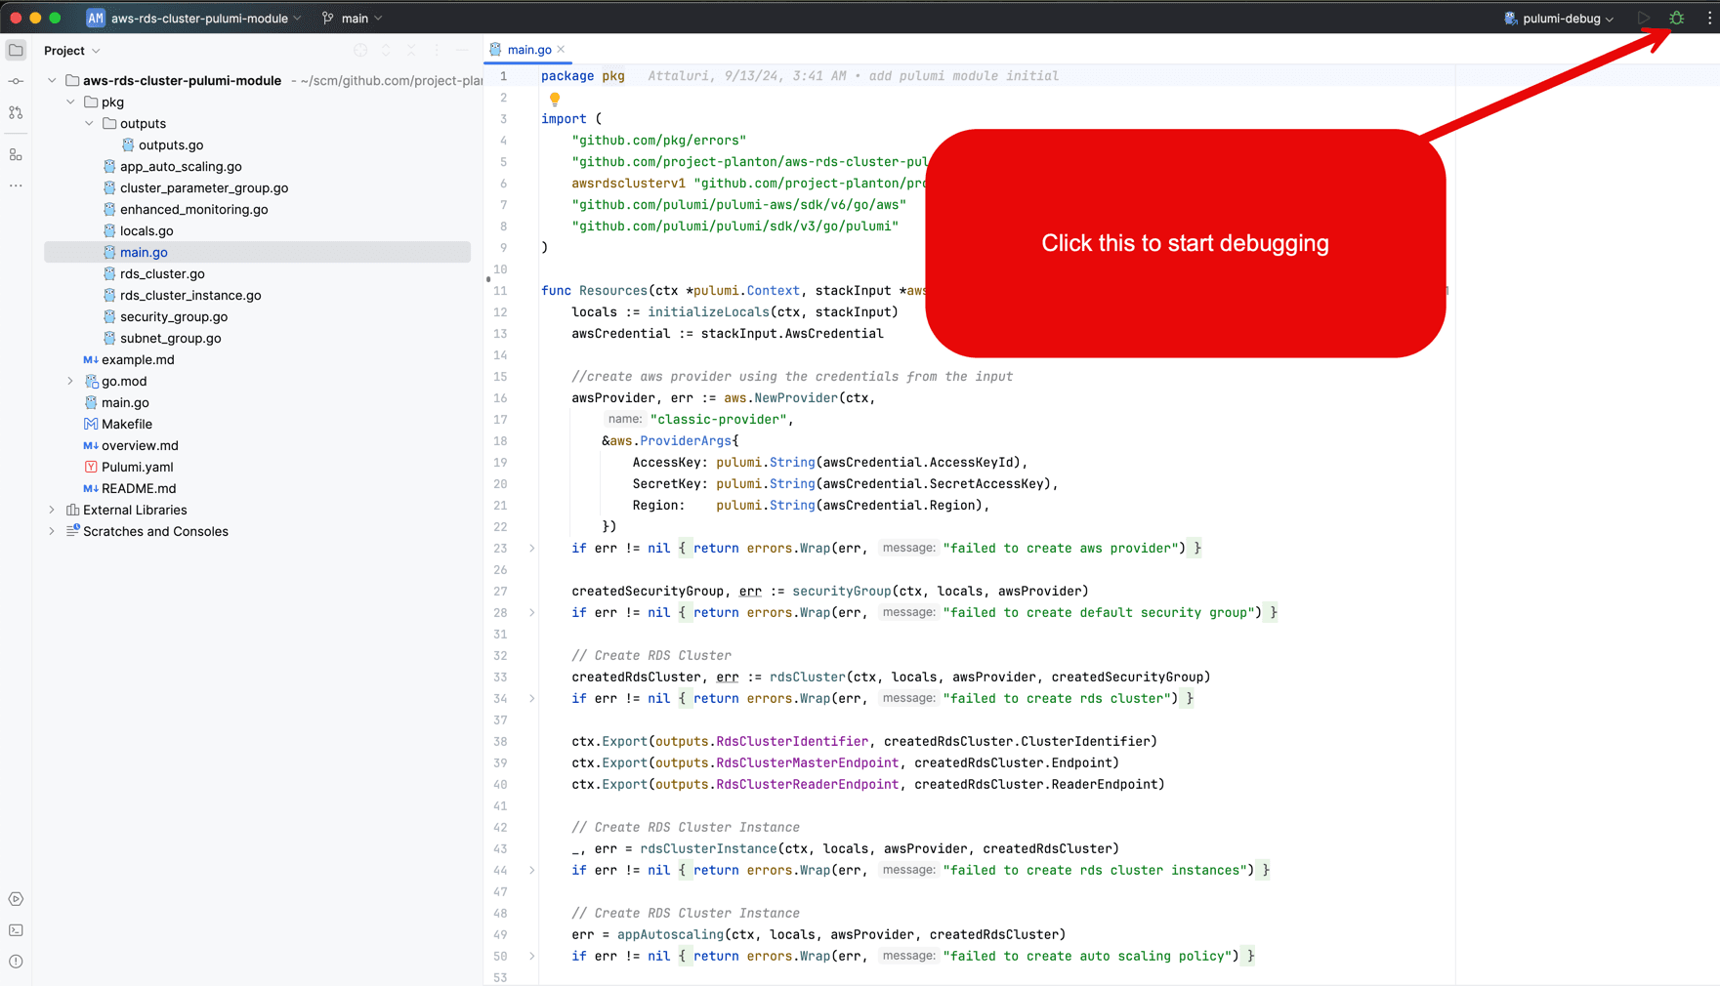Unfold the code block at line 23
This screenshot has height=986, width=1720.
[532, 549]
